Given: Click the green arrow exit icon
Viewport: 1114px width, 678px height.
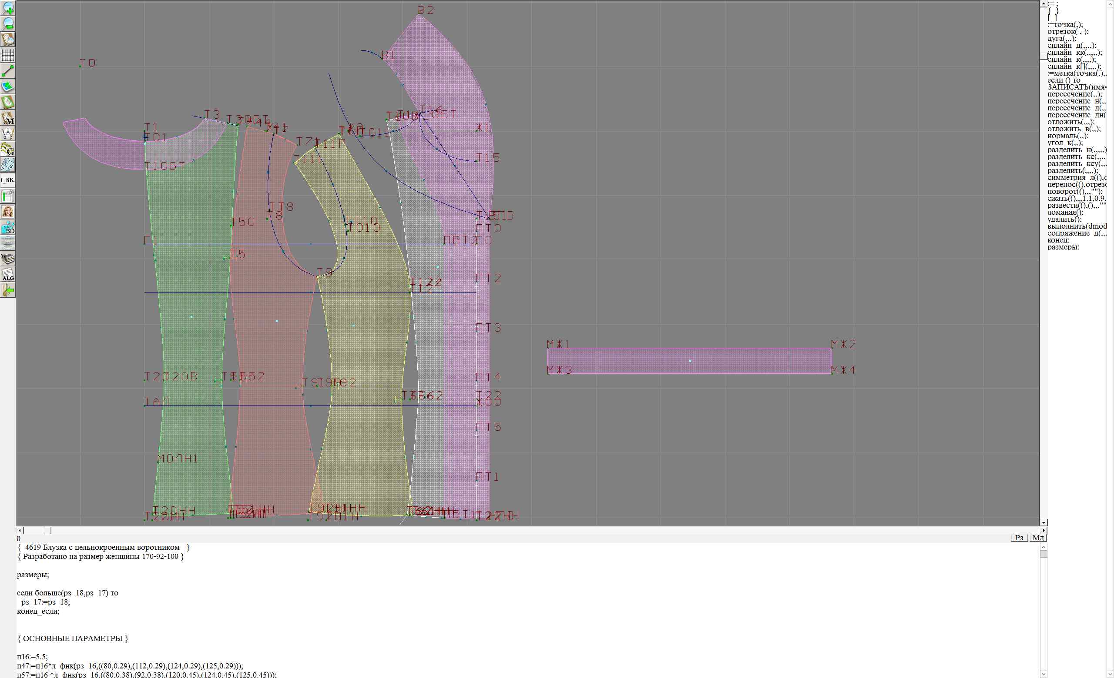Looking at the screenshot, I should (8, 290).
